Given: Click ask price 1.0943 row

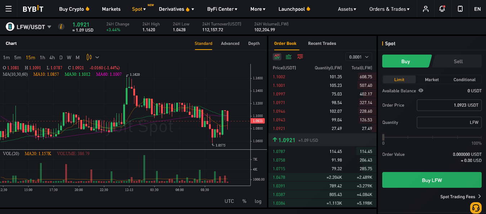Looking at the screenshot, I should point(322,120).
